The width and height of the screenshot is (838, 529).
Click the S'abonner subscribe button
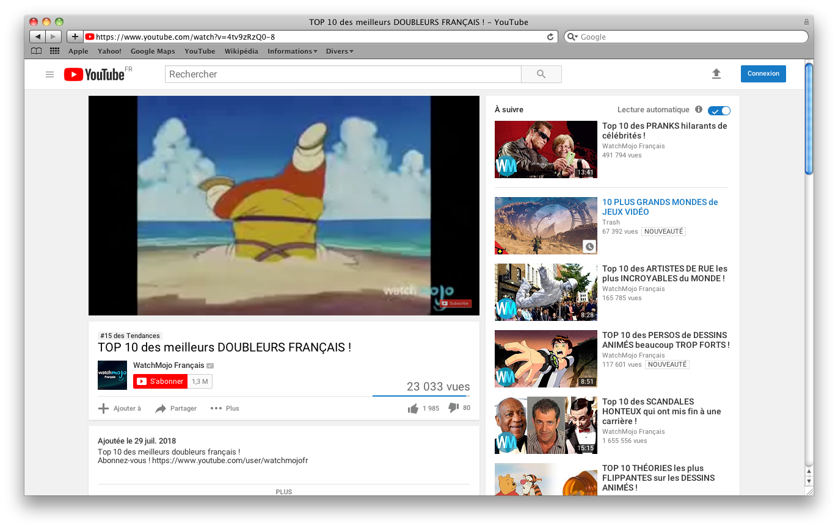(161, 381)
